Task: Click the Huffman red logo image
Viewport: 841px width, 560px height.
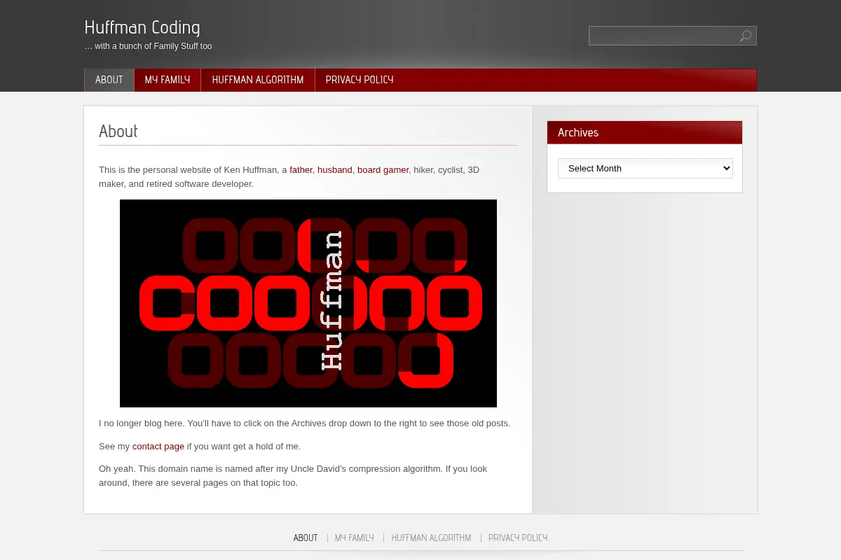Action: [308, 303]
